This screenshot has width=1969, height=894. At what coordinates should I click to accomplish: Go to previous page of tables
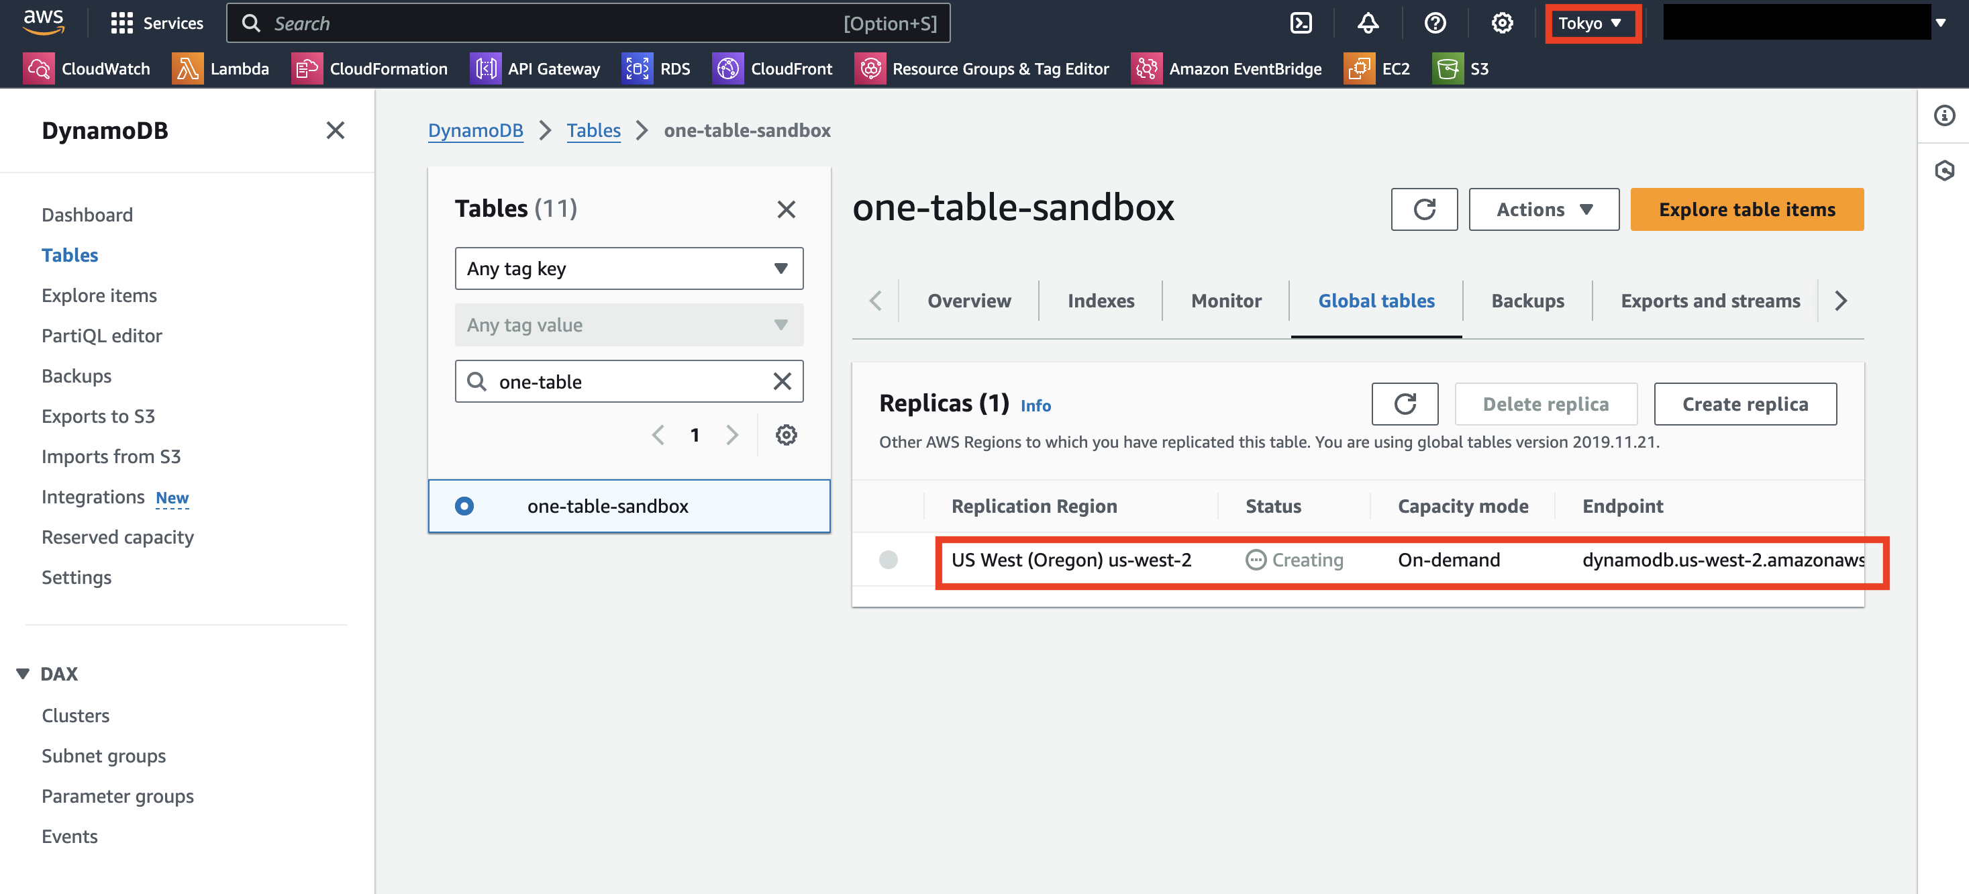(658, 434)
